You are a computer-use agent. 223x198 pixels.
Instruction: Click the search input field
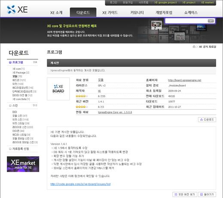pyautogui.click(x=186, y=21)
